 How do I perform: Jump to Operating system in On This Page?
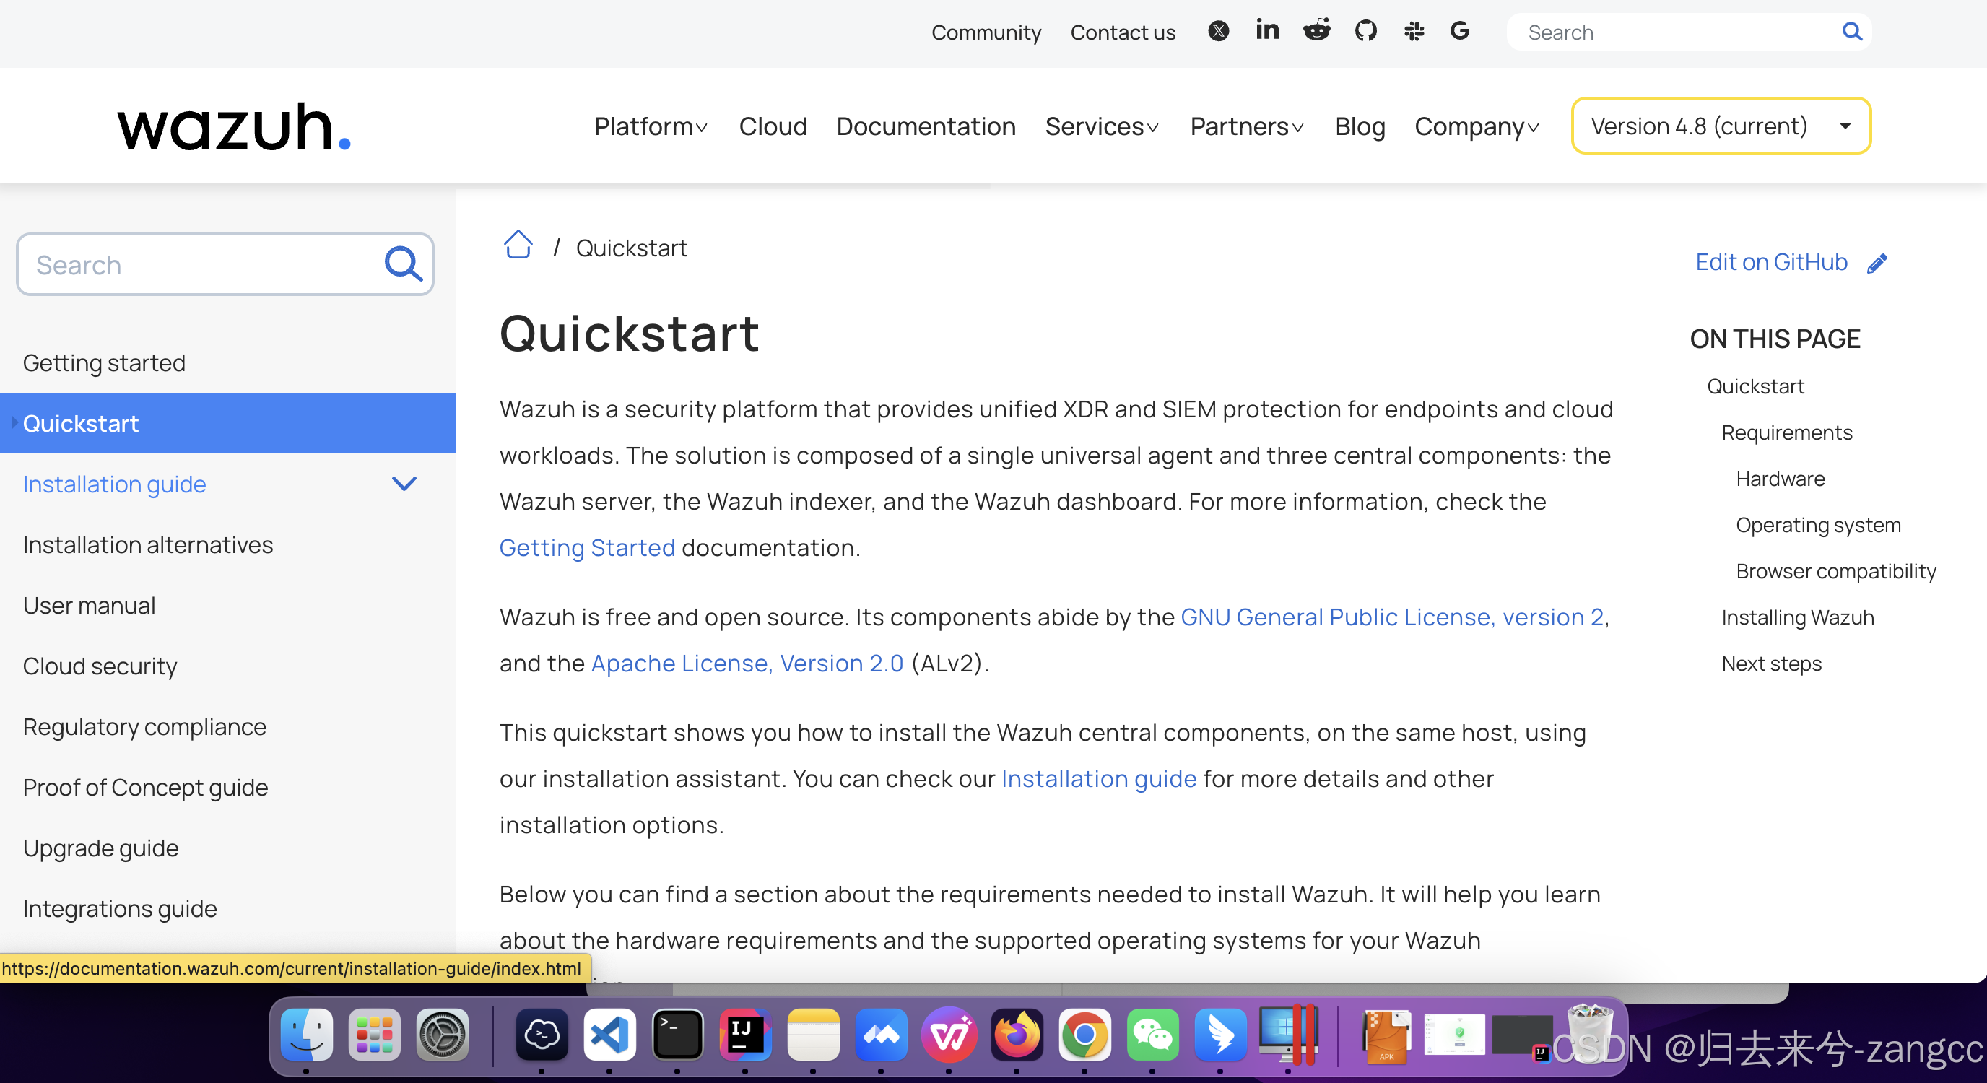click(1818, 526)
